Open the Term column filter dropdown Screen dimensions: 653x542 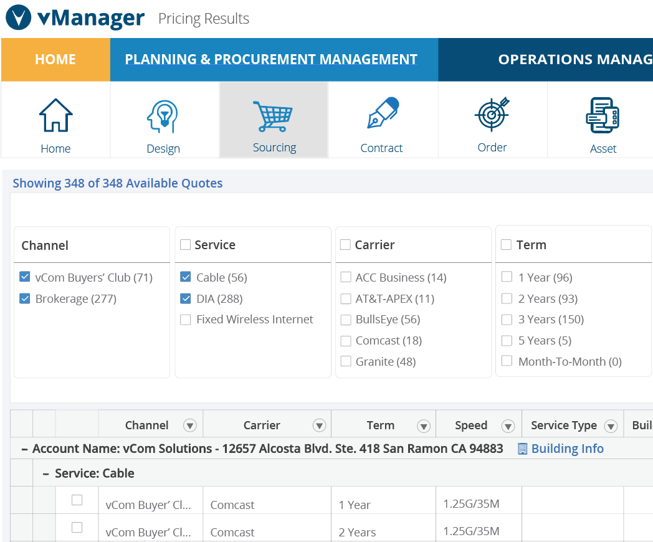(x=424, y=425)
